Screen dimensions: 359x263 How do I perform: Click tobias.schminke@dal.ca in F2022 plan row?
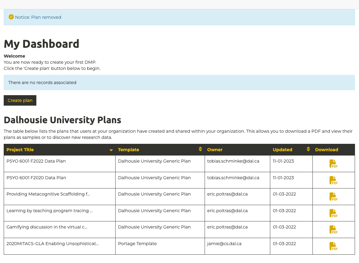[233, 161]
